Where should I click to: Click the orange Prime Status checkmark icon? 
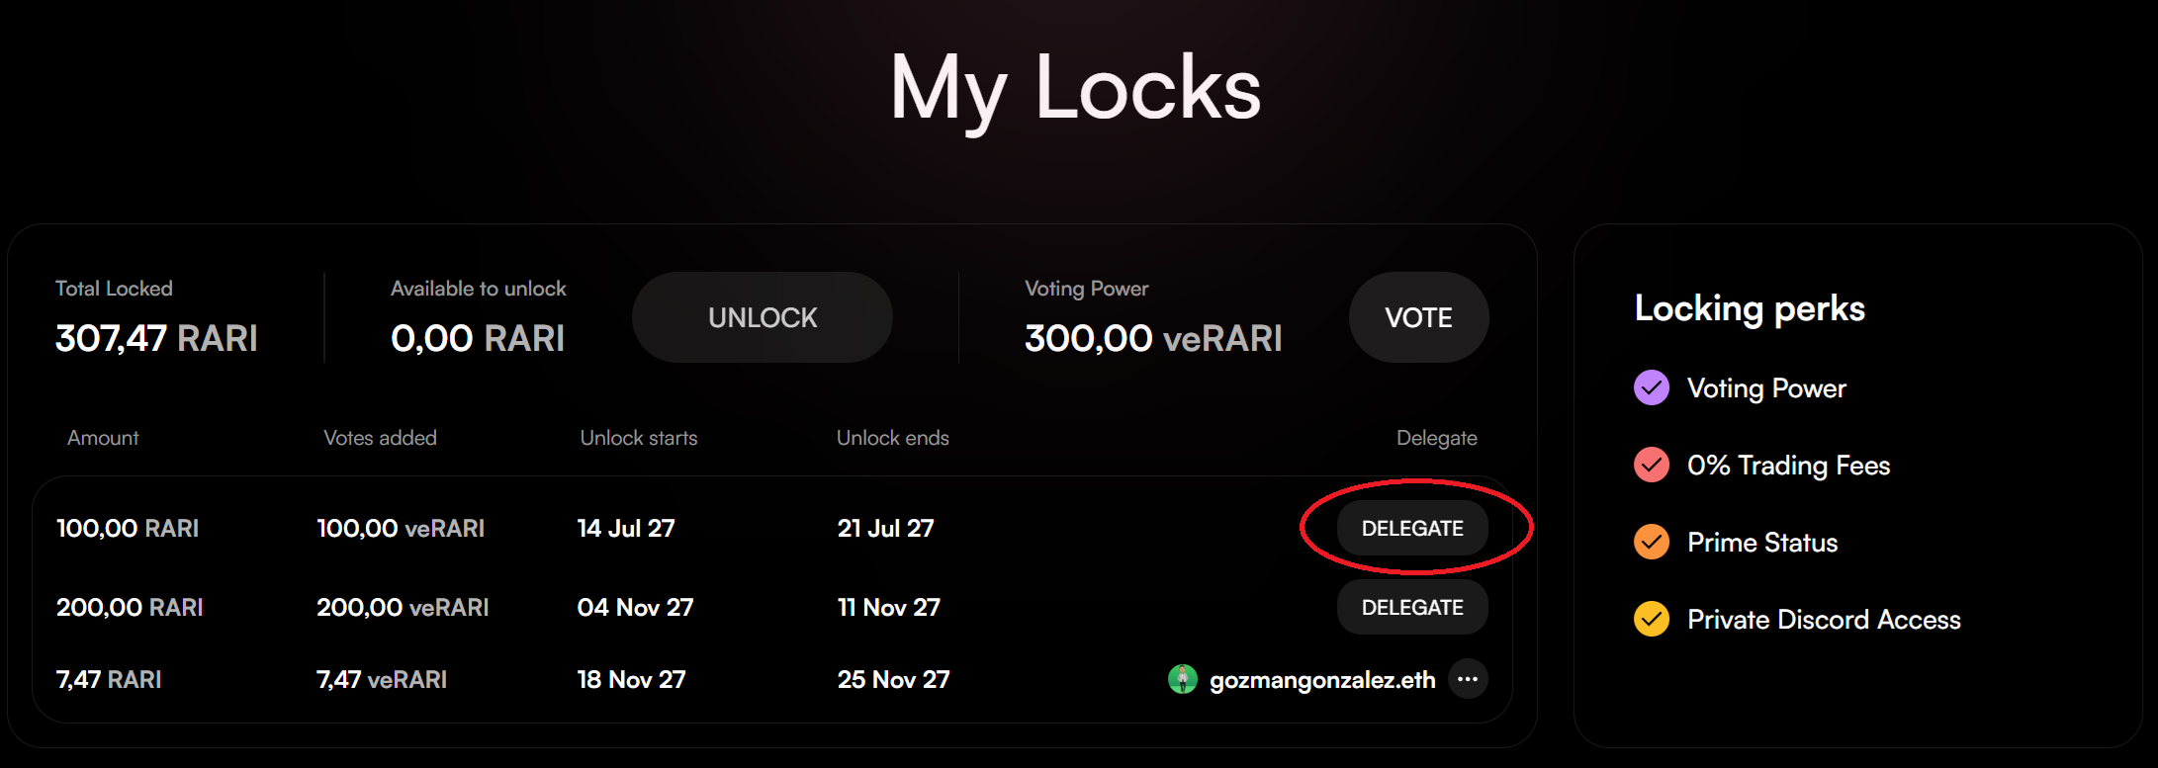pyautogui.click(x=1651, y=543)
